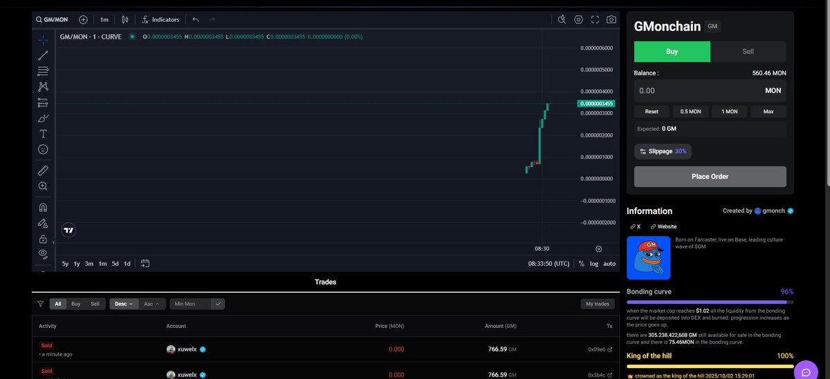
Task: Open chart settings hexagon icon
Action: pyautogui.click(x=579, y=20)
